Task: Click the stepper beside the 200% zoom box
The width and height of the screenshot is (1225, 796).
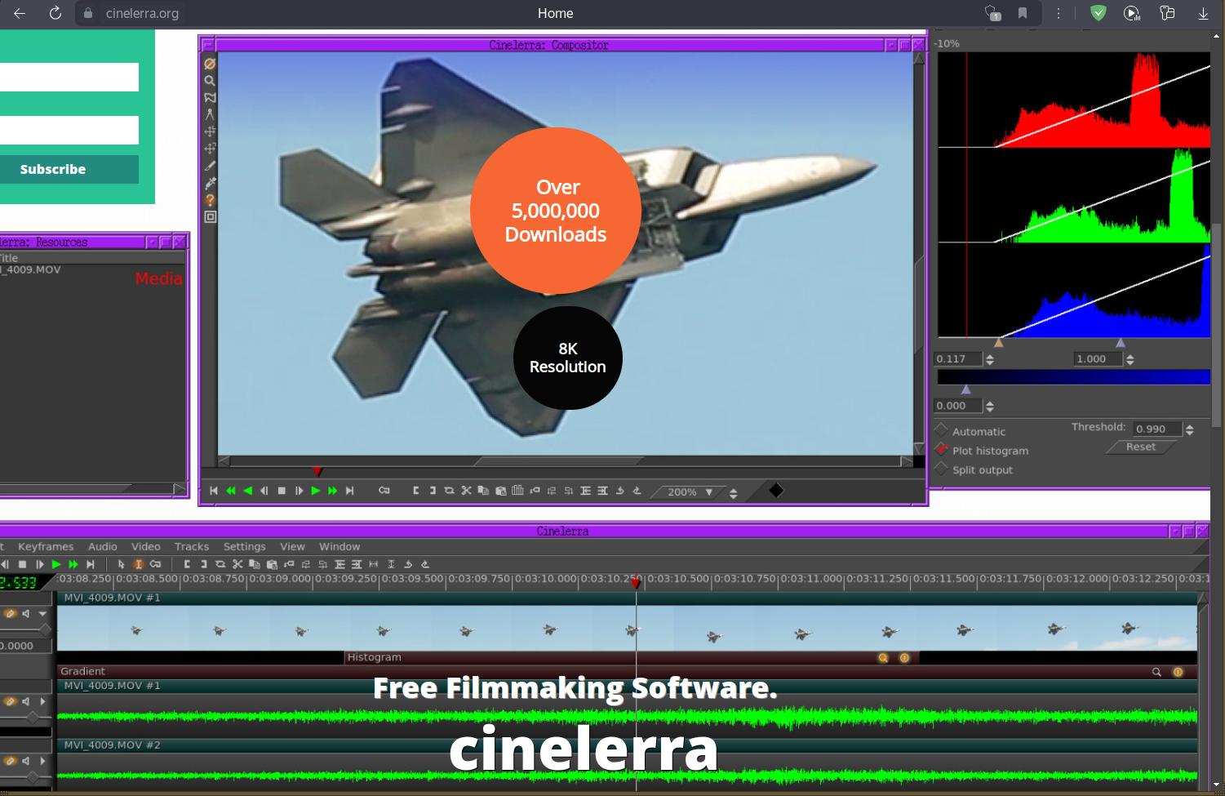Action: [733, 492]
